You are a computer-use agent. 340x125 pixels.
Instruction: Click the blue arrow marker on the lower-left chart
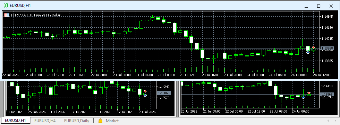pyautogui.click(x=145, y=95)
